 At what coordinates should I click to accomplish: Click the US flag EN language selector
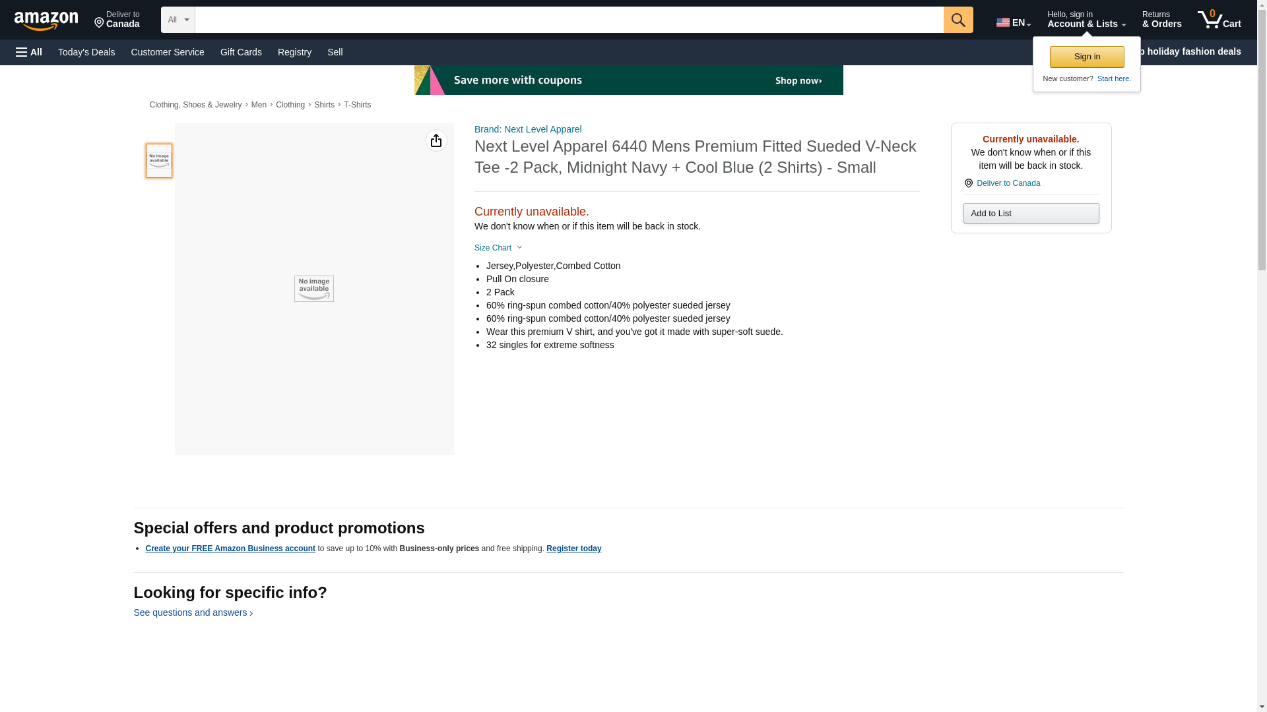[1012, 22]
